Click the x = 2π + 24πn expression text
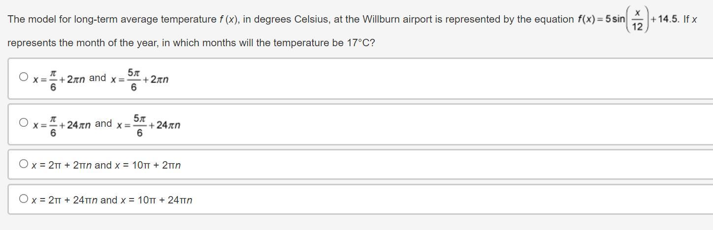 click(x=65, y=200)
